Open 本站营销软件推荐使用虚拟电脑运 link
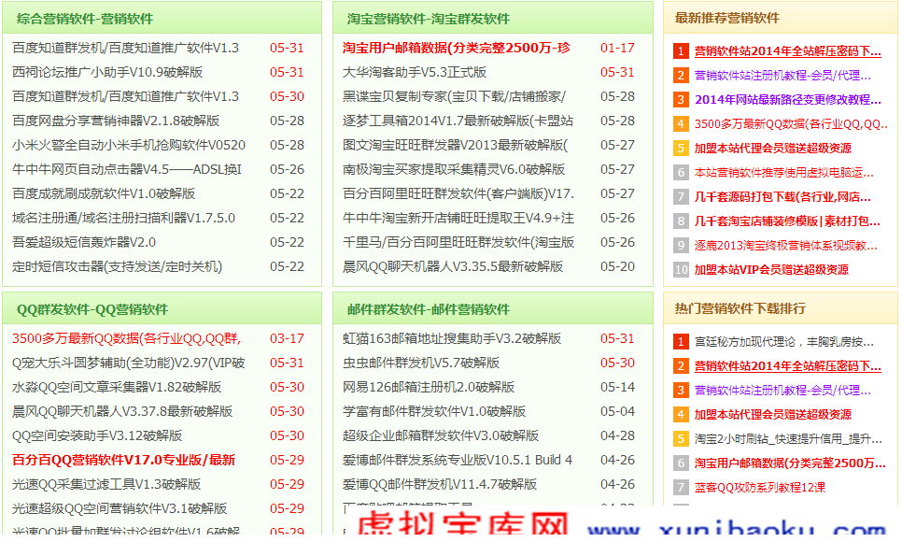This screenshot has width=902, height=556. 783,173
